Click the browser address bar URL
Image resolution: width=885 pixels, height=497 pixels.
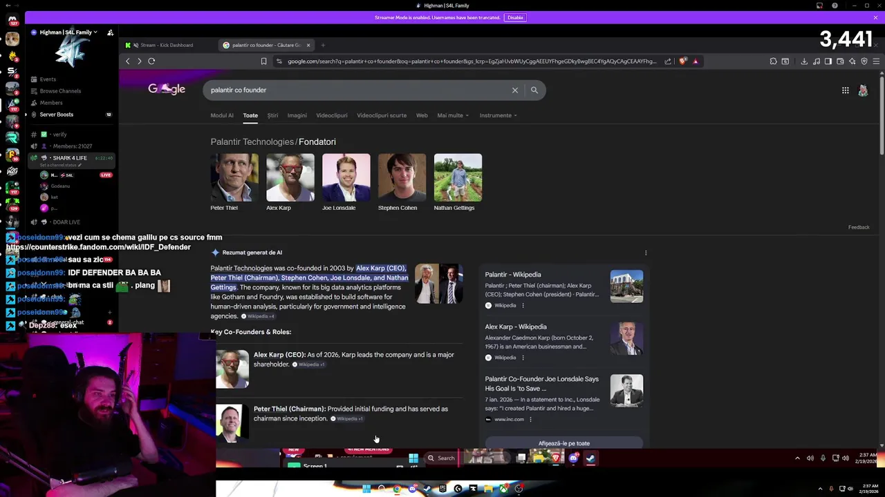[x=472, y=61]
